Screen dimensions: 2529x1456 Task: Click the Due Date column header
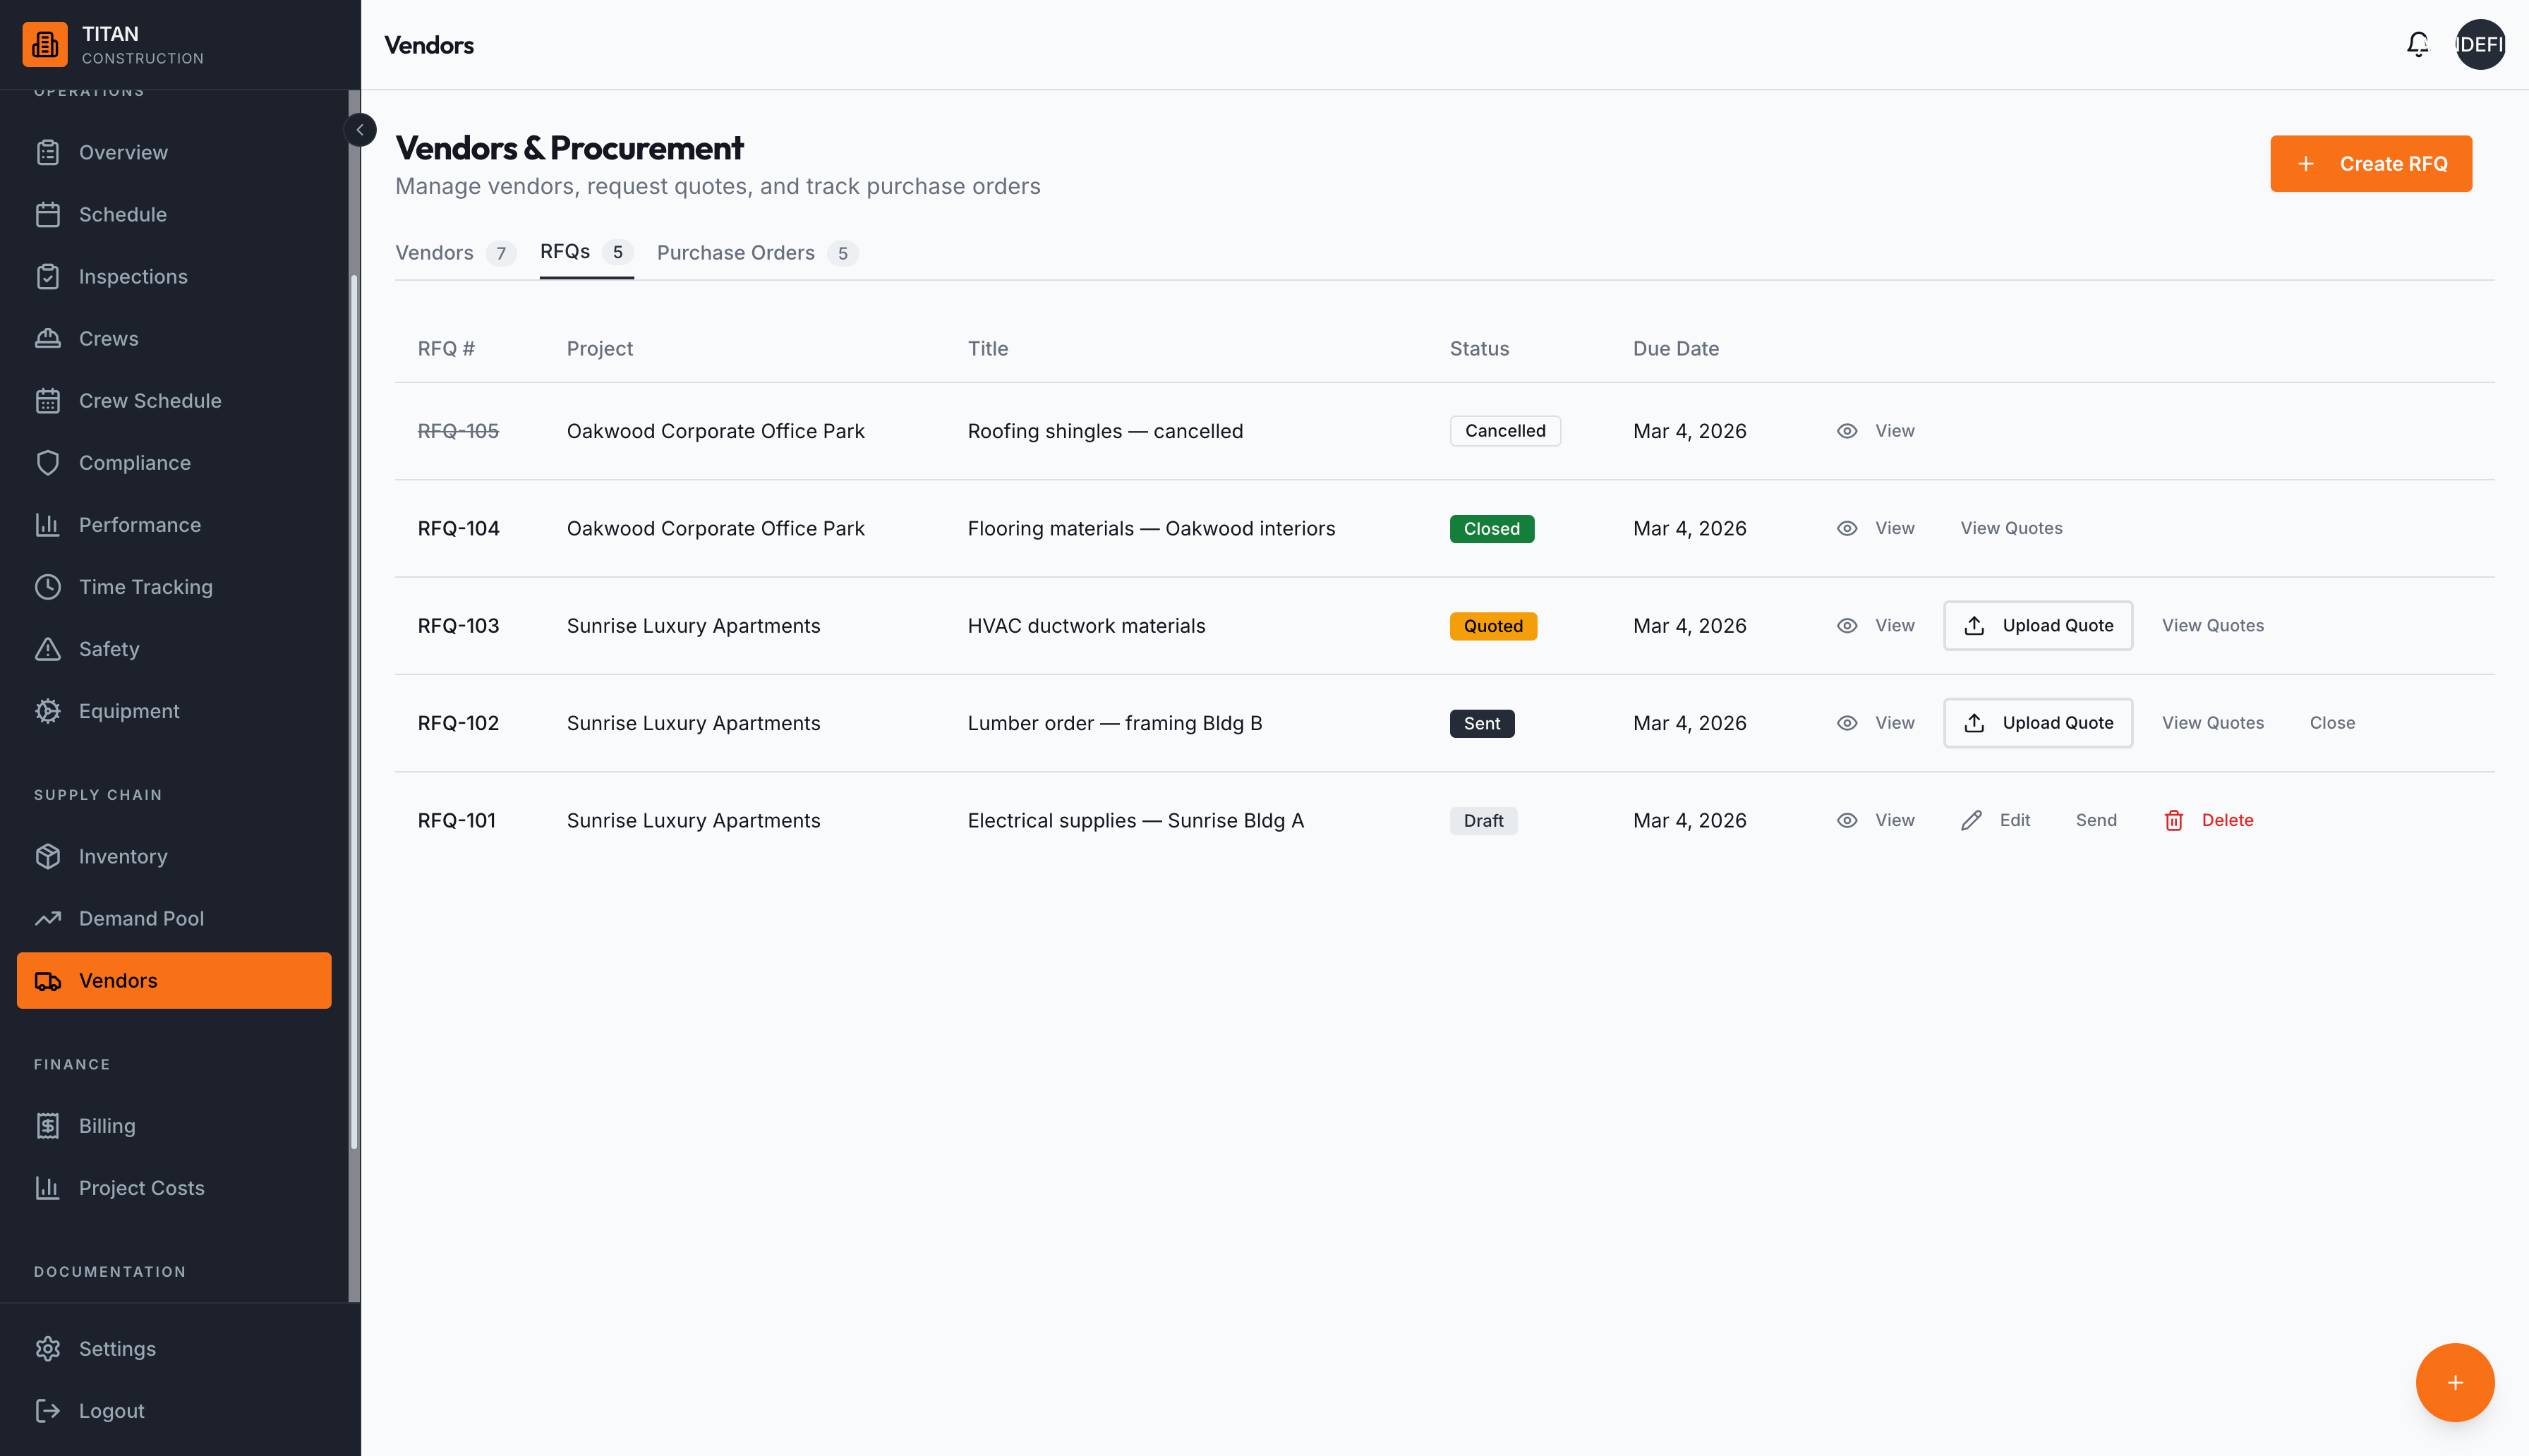tap(1675, 348)
